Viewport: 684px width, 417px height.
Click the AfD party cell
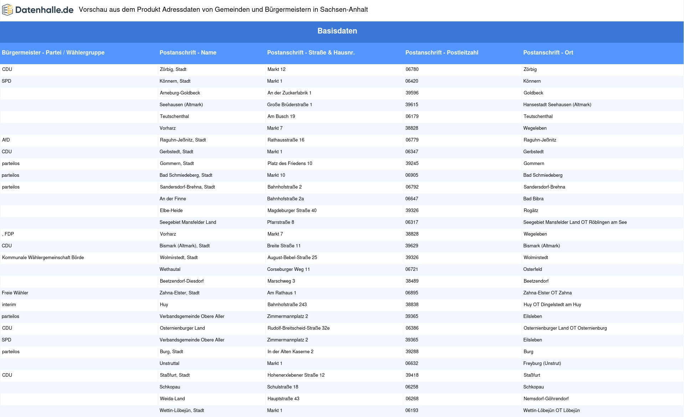pos(6,140)
